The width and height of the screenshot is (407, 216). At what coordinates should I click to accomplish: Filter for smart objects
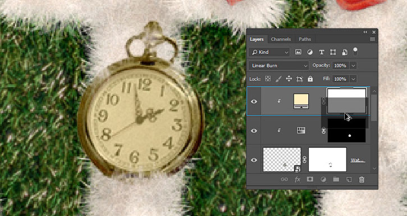pyautogui.click(x=345, y=52)
